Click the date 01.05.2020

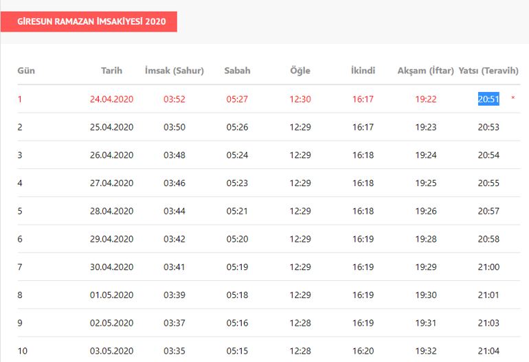tap(111, 295)
